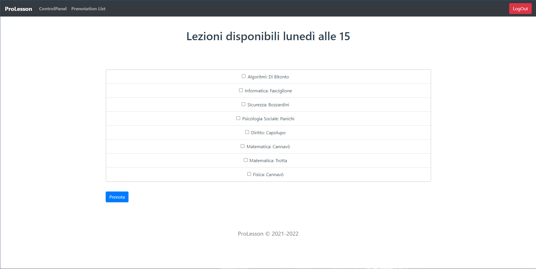Click the "Matematica: Trotta" lesson label
The image size is (536, 269).
click(x=268, y=160)
